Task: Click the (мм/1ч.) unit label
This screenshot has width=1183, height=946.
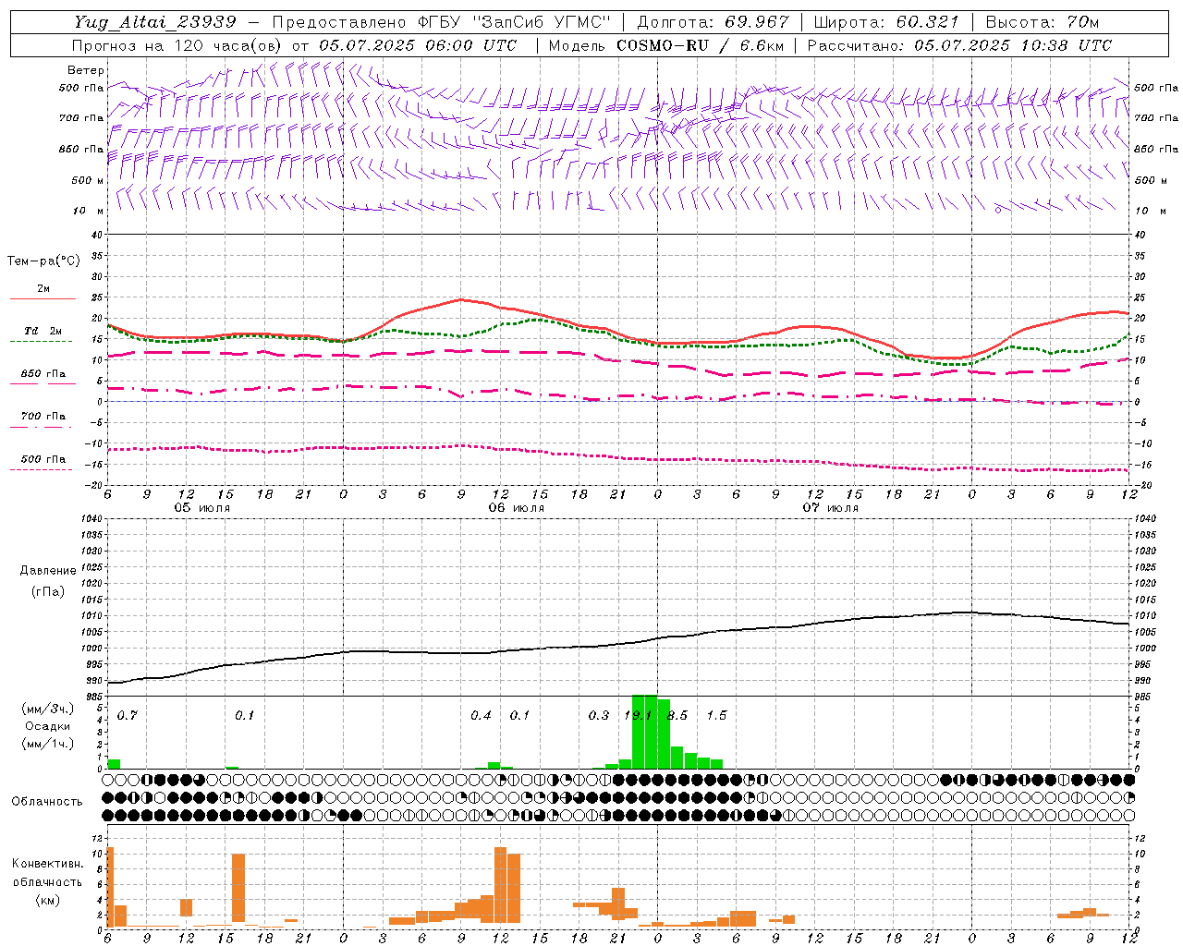Action: [48, 744]
